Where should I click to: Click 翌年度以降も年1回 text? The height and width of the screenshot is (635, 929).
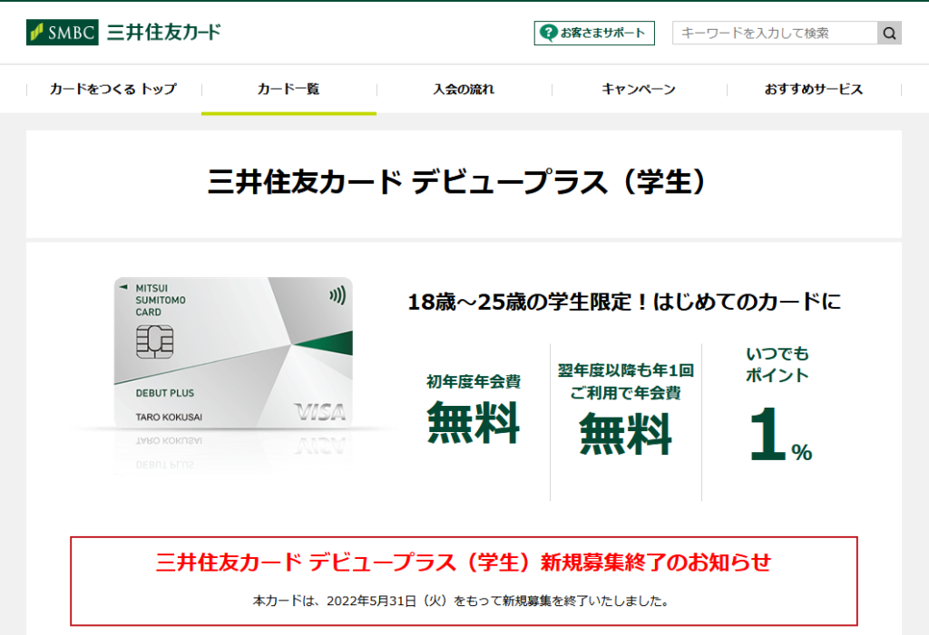click(626, 370)
